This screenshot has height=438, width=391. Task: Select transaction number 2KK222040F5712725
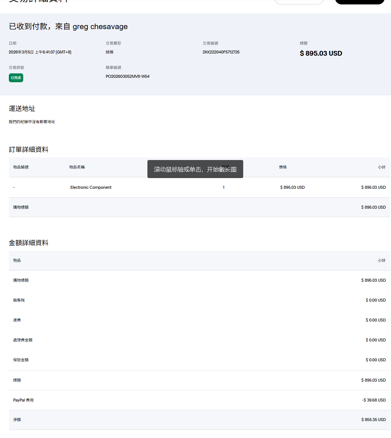coord(221,52)
